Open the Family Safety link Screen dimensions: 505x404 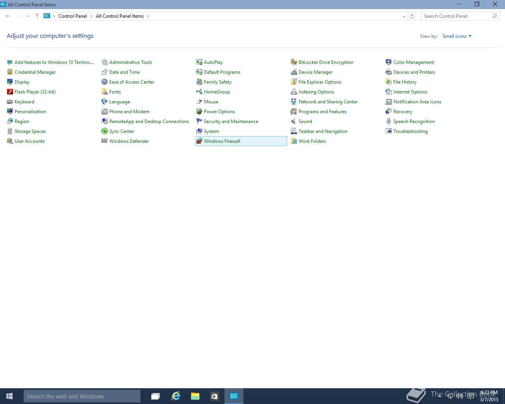tap(218, 82)
